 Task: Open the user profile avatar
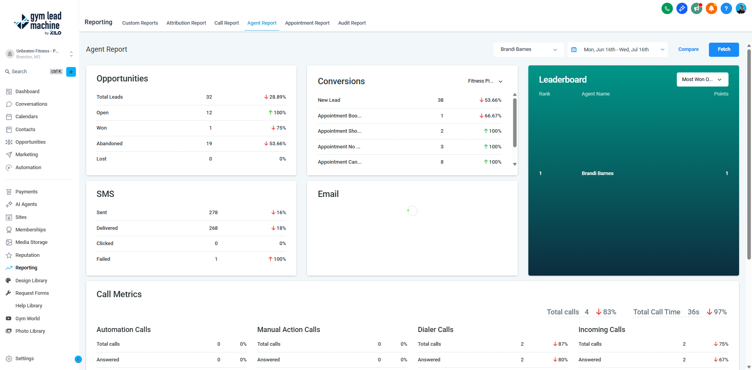click(741, 8)
